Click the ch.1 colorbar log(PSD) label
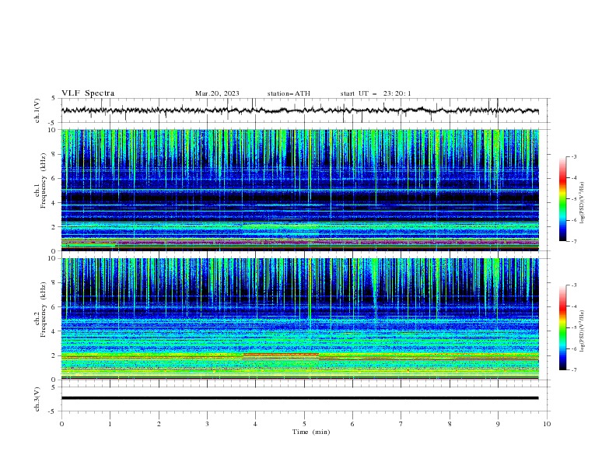The height and width of the screenshot is (476, 616). [x=582, y=203]
